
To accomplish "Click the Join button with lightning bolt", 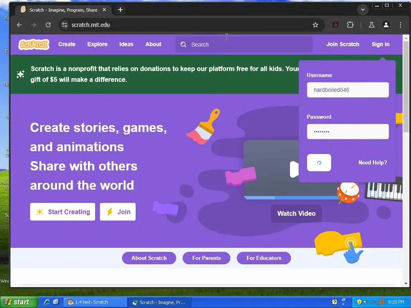I will 118,212.
